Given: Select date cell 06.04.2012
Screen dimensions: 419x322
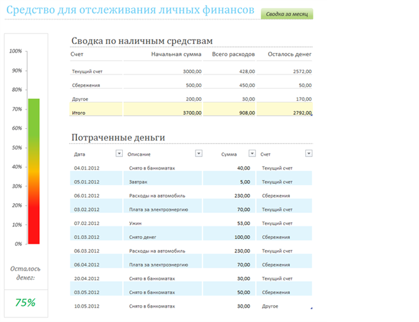Looking at the screenshot, I should coord(86,265).
